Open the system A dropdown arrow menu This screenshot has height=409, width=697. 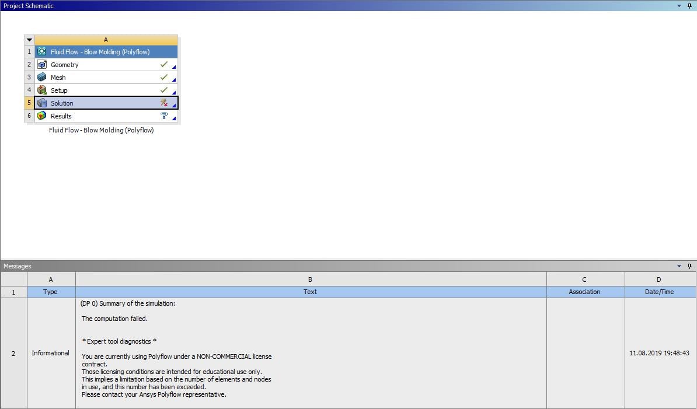coord(29,40)
